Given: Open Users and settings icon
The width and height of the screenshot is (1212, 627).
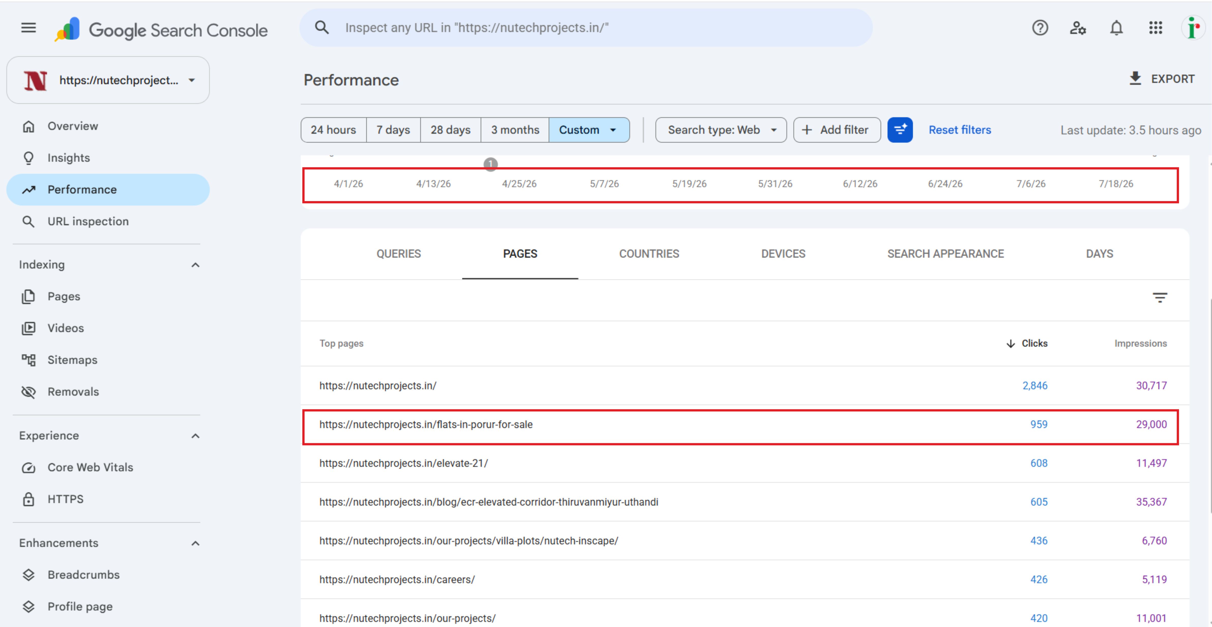Looking at the screenshot, I should 1078,28.
